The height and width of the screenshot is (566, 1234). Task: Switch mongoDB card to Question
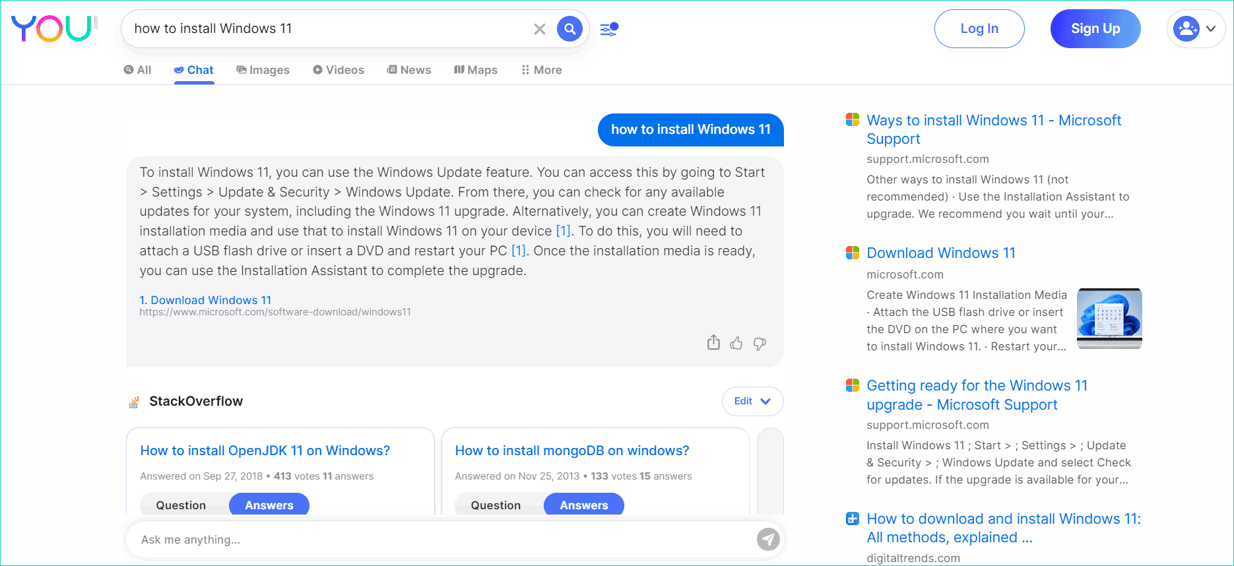[496, 505]
